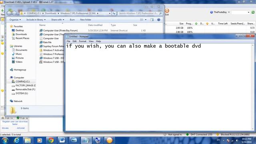Click BitComet Size column header
The image size is (256, 144).
[x=181, y=24]
